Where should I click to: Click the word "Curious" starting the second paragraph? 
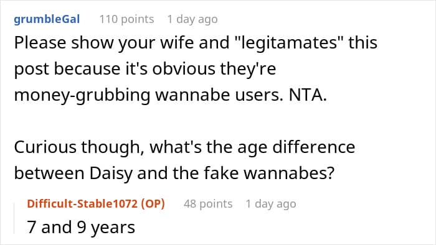pyautogui.click(x=45, y=147)
